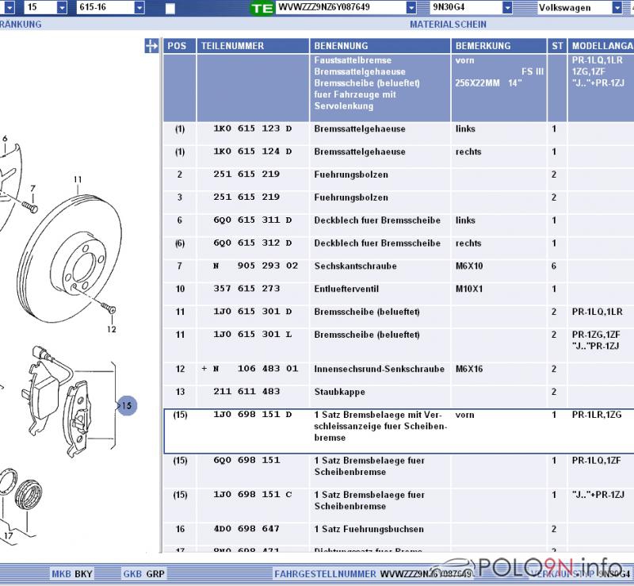Screen dimensions: 634x586
Task: Select part number "1J0 615 301 D"
Action: pos(253,312)
